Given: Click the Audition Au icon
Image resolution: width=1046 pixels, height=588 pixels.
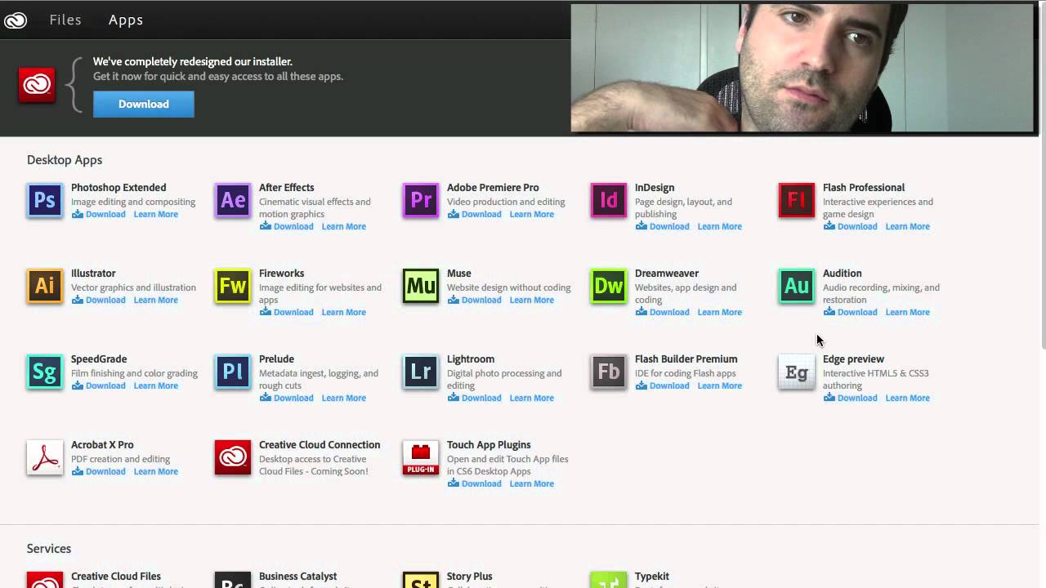Looking at the screenshot, I should 797,286.
